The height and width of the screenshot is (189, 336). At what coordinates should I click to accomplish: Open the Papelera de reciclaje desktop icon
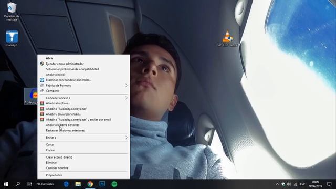point(12,12)
